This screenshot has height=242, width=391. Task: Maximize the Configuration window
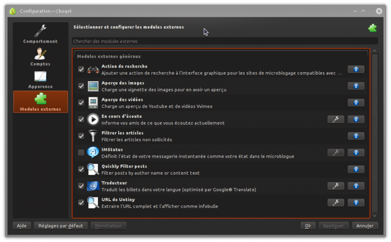pos(363,11)
